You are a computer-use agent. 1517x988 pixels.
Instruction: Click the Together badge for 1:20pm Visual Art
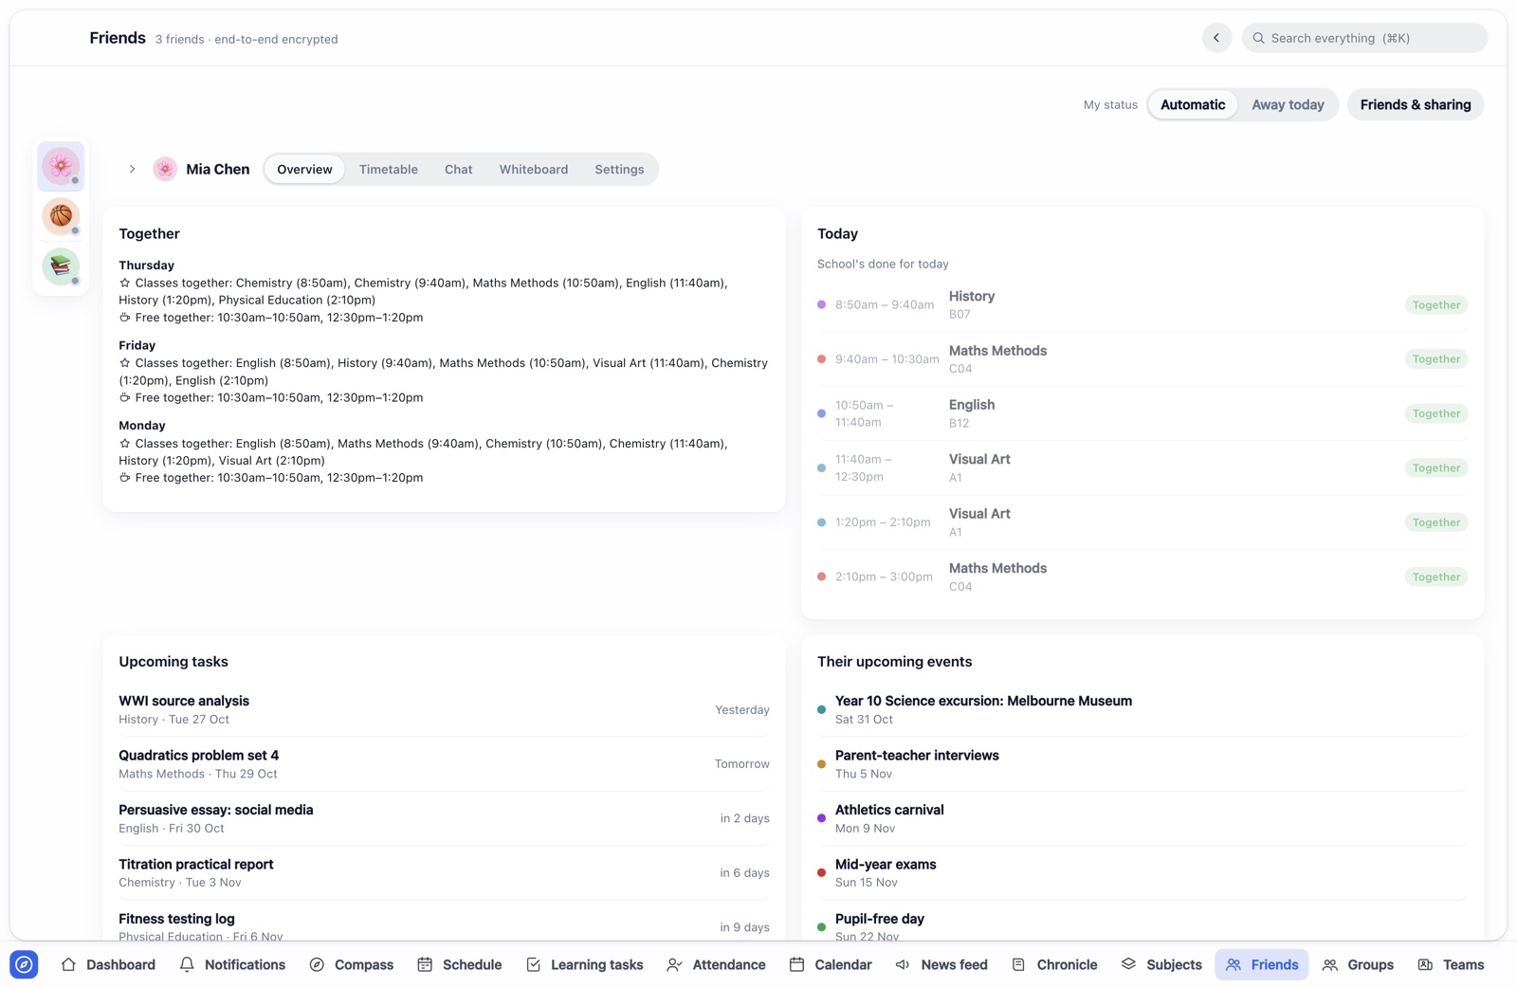pos(1436,522)
